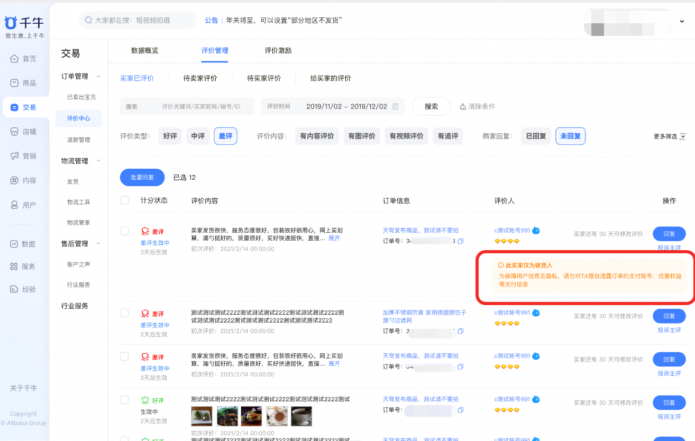This screenshot has width=695, height=441.
Task: Click badge icon beside first c测试帐号991
Action: point(536,231)
